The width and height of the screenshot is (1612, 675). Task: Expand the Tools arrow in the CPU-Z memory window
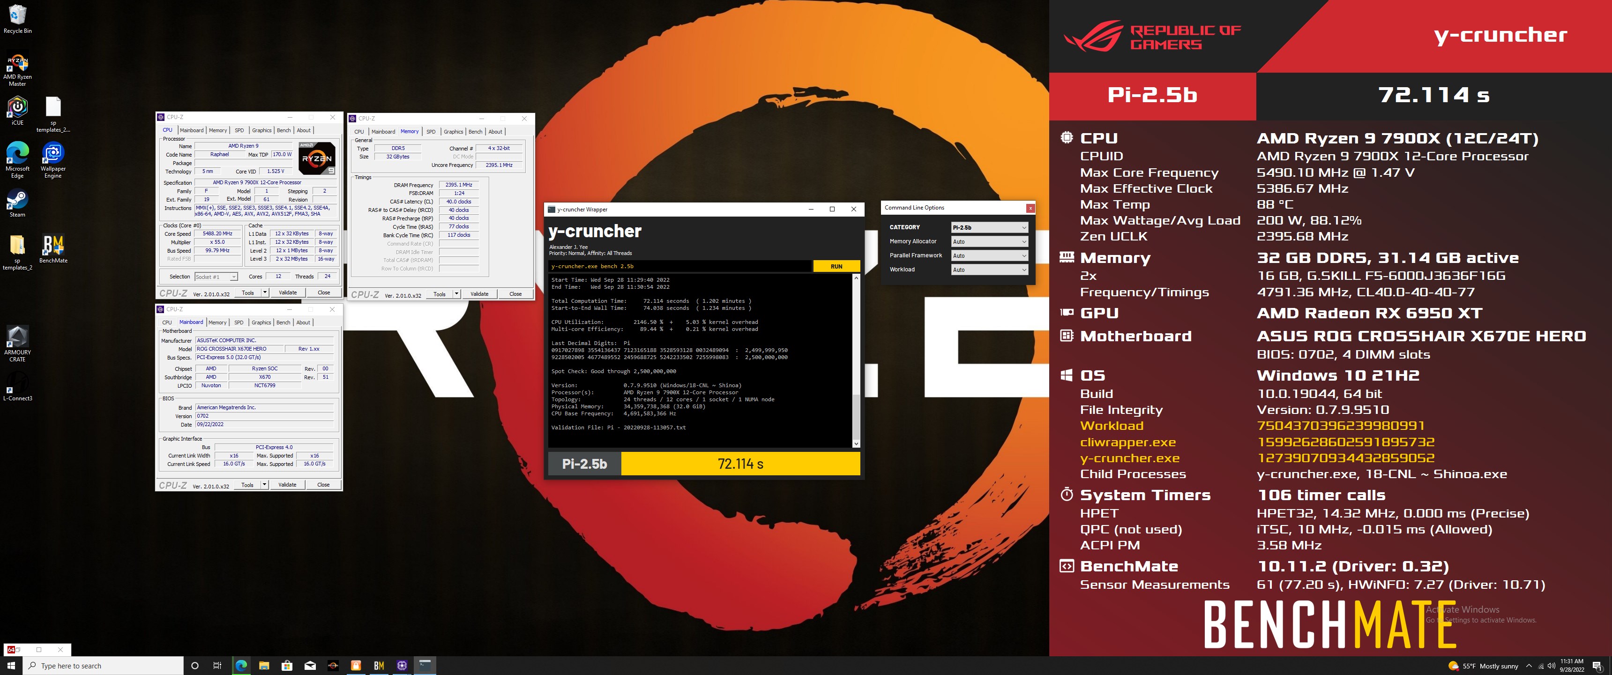click(x=456, y=293)
